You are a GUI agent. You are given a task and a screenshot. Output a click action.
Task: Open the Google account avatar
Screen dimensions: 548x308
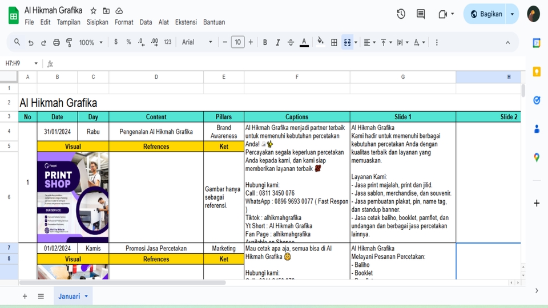click(x=533, y=14)
